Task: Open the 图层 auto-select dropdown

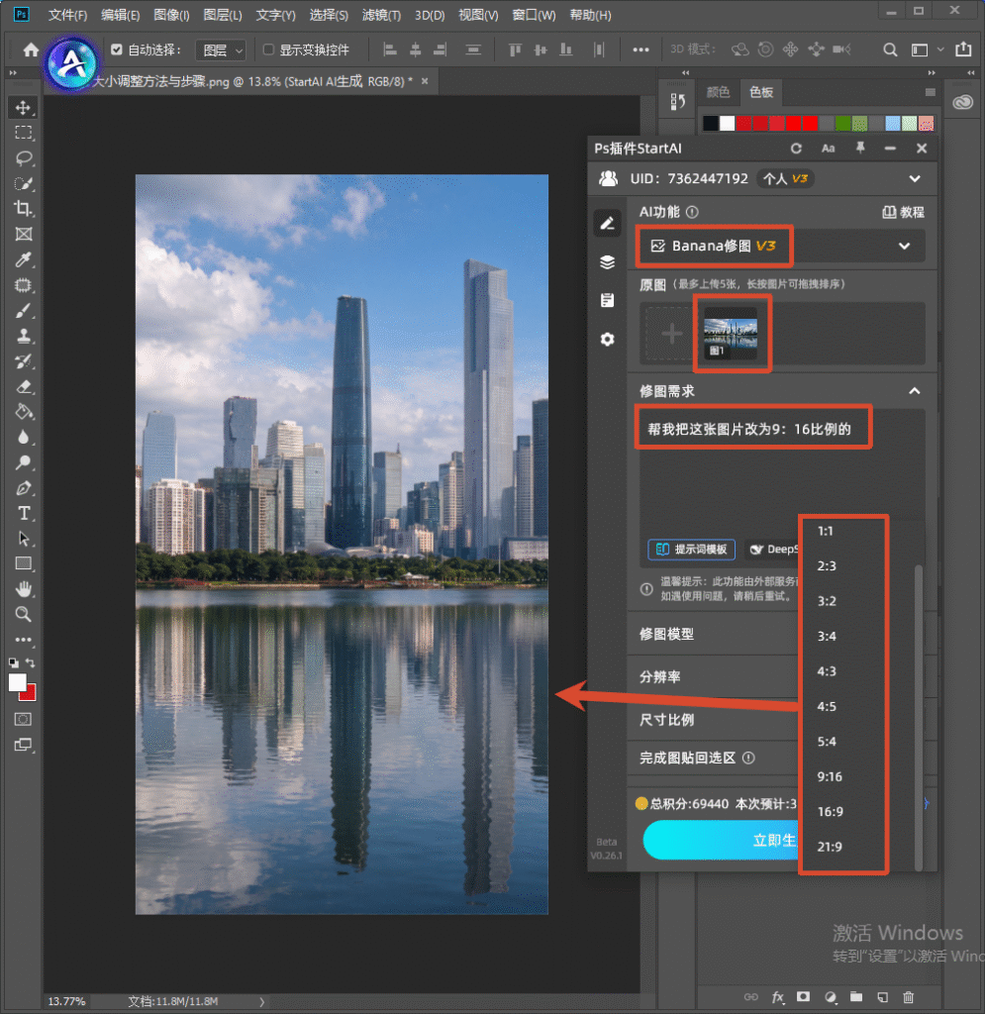Action: coord(221,51)
